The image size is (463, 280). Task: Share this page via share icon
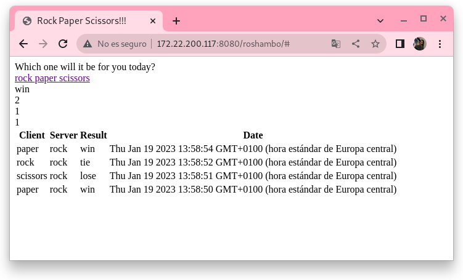click(356, 44)
